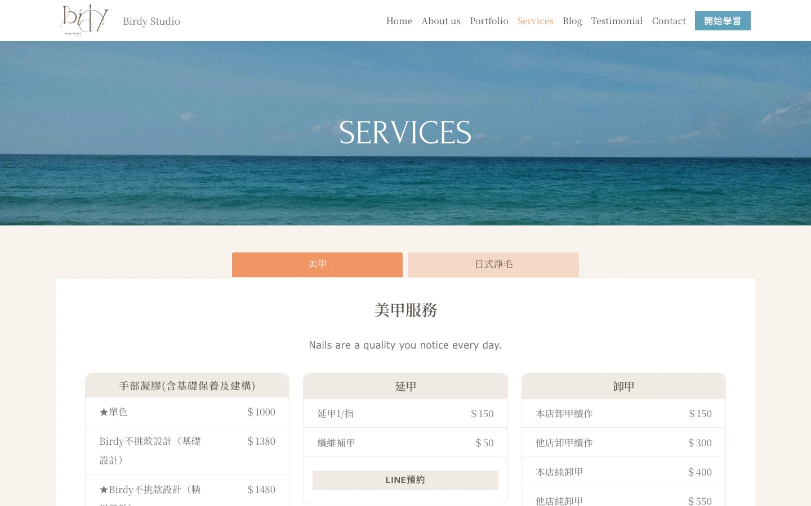Click the 延甲 card header
Screen dimensions: 811x506
click(x=405, y=386)
